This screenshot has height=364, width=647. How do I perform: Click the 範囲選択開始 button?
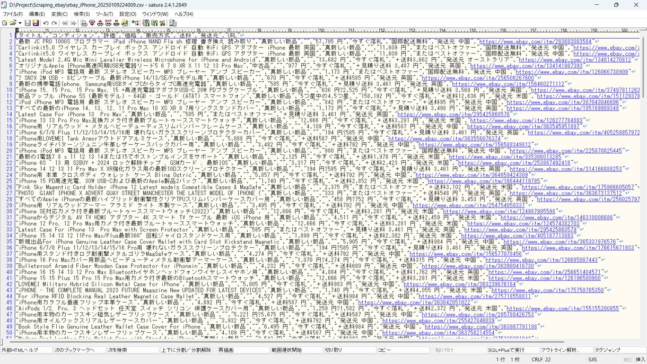click(296, 350)
